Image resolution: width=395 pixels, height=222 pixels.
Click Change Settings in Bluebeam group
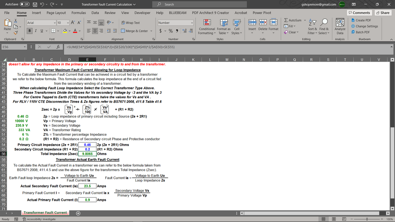[x=365, y=26]
